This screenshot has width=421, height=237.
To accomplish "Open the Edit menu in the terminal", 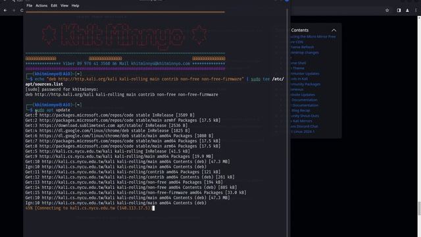I will point(54,5).
